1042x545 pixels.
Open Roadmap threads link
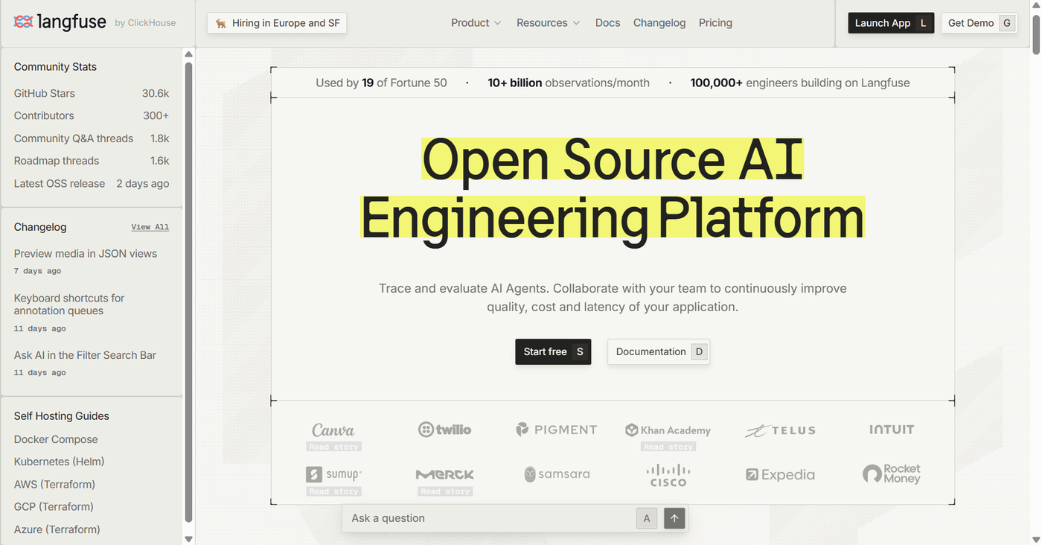click(x=92, y=161)
